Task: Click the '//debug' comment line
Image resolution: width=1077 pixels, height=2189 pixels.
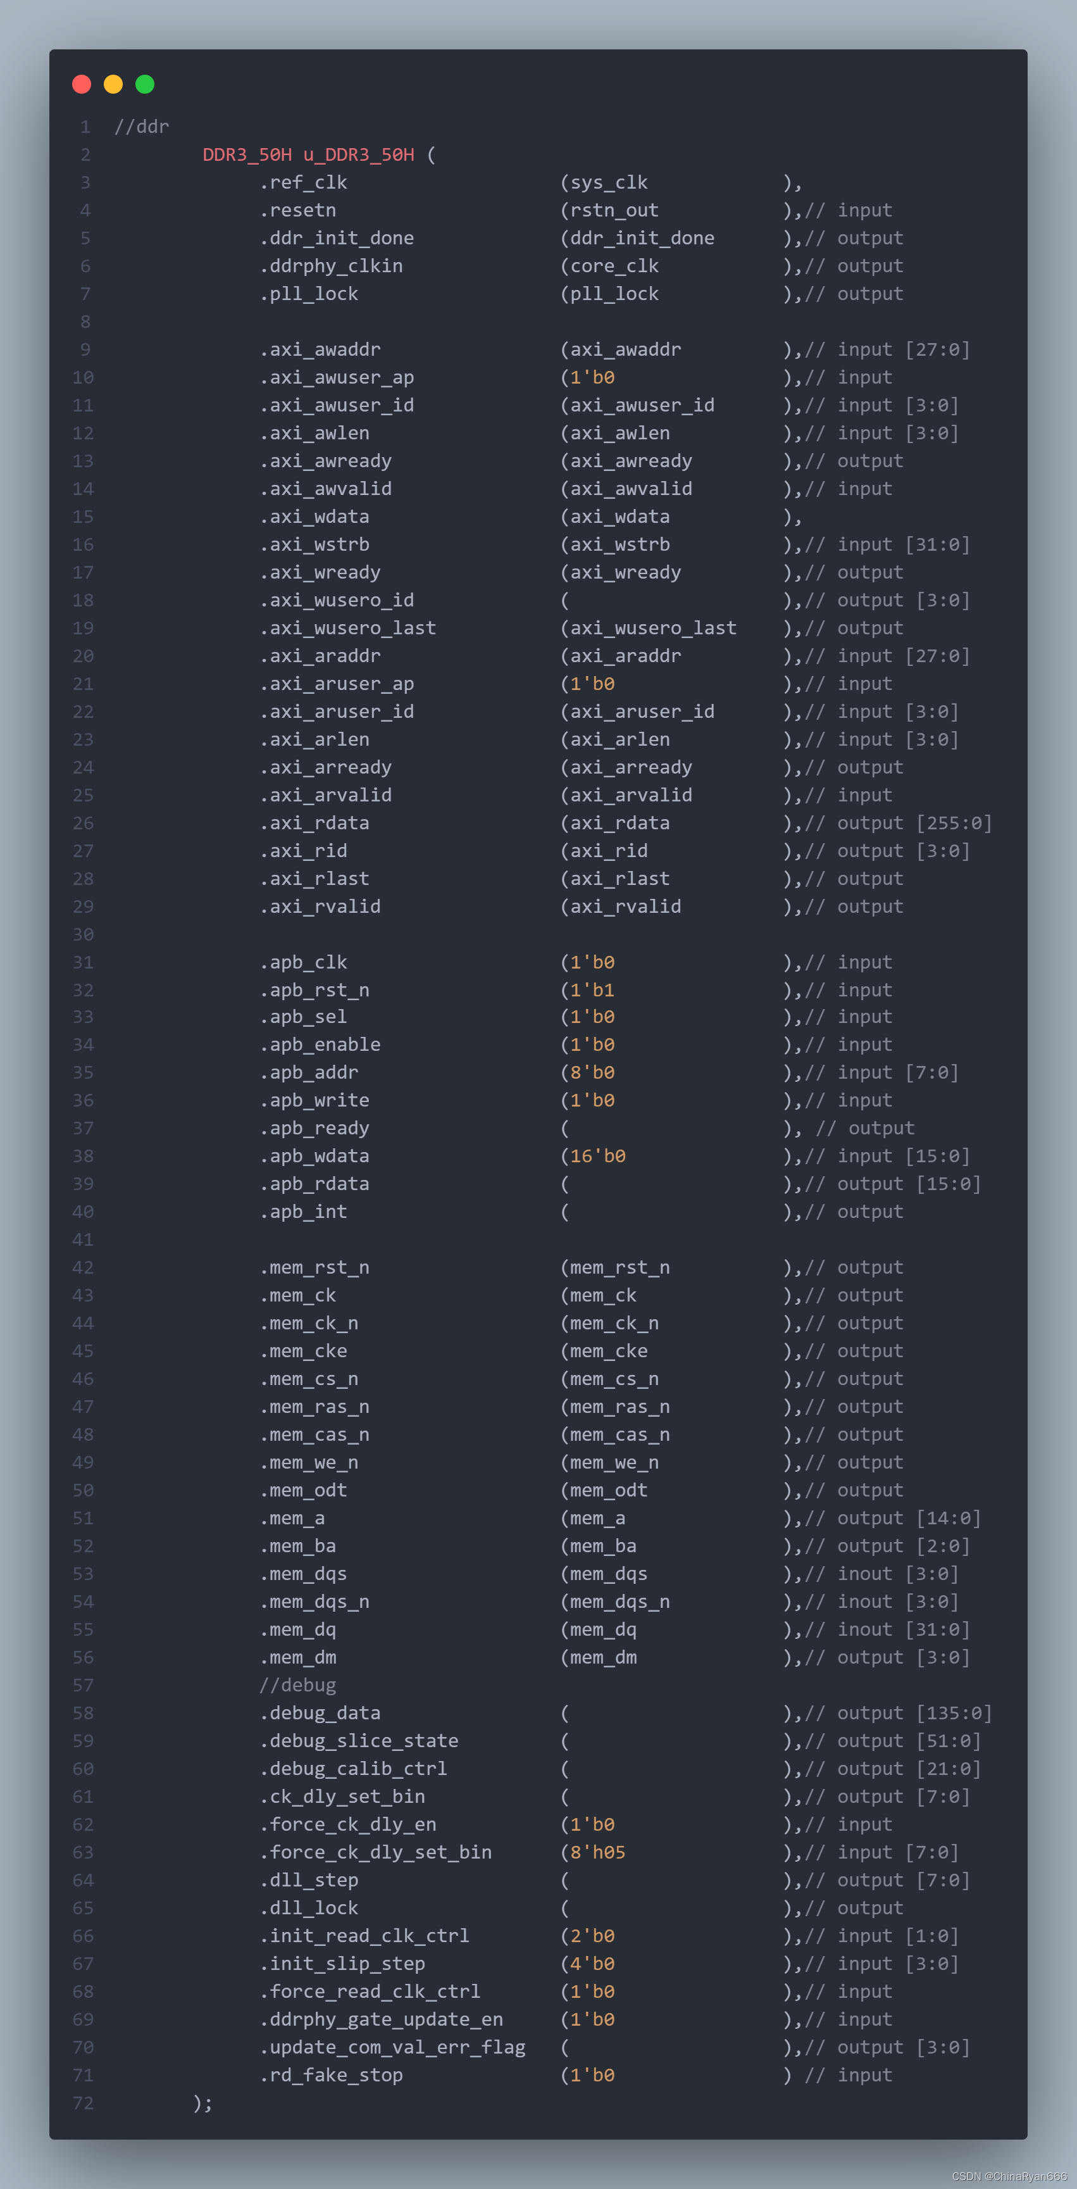Action: click(x=297, y=1686)
